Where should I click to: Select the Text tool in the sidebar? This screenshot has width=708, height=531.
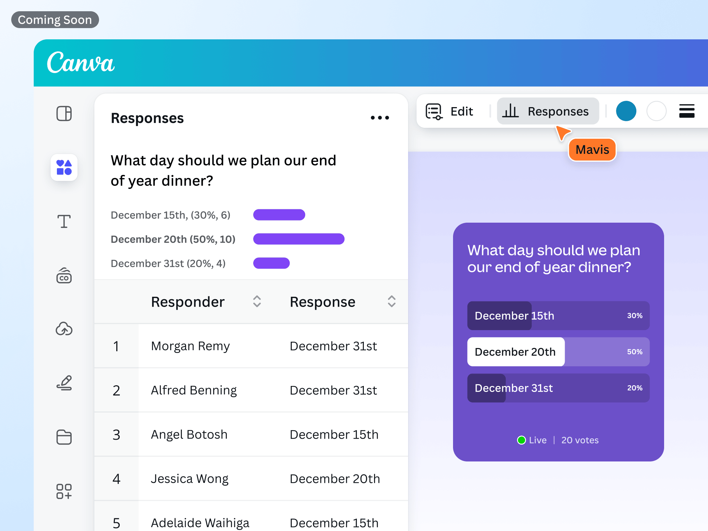coord(64,221)
